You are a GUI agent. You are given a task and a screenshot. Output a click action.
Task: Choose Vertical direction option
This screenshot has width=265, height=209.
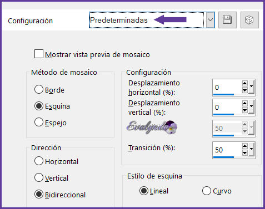39,177
